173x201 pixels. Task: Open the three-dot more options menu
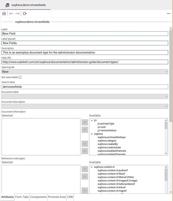(x=168, y=14)
